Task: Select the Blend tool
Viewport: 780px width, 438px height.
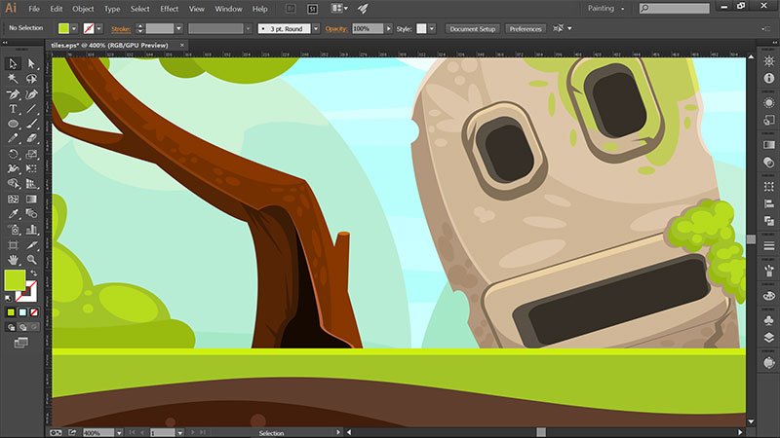Action: pos(31,214)
